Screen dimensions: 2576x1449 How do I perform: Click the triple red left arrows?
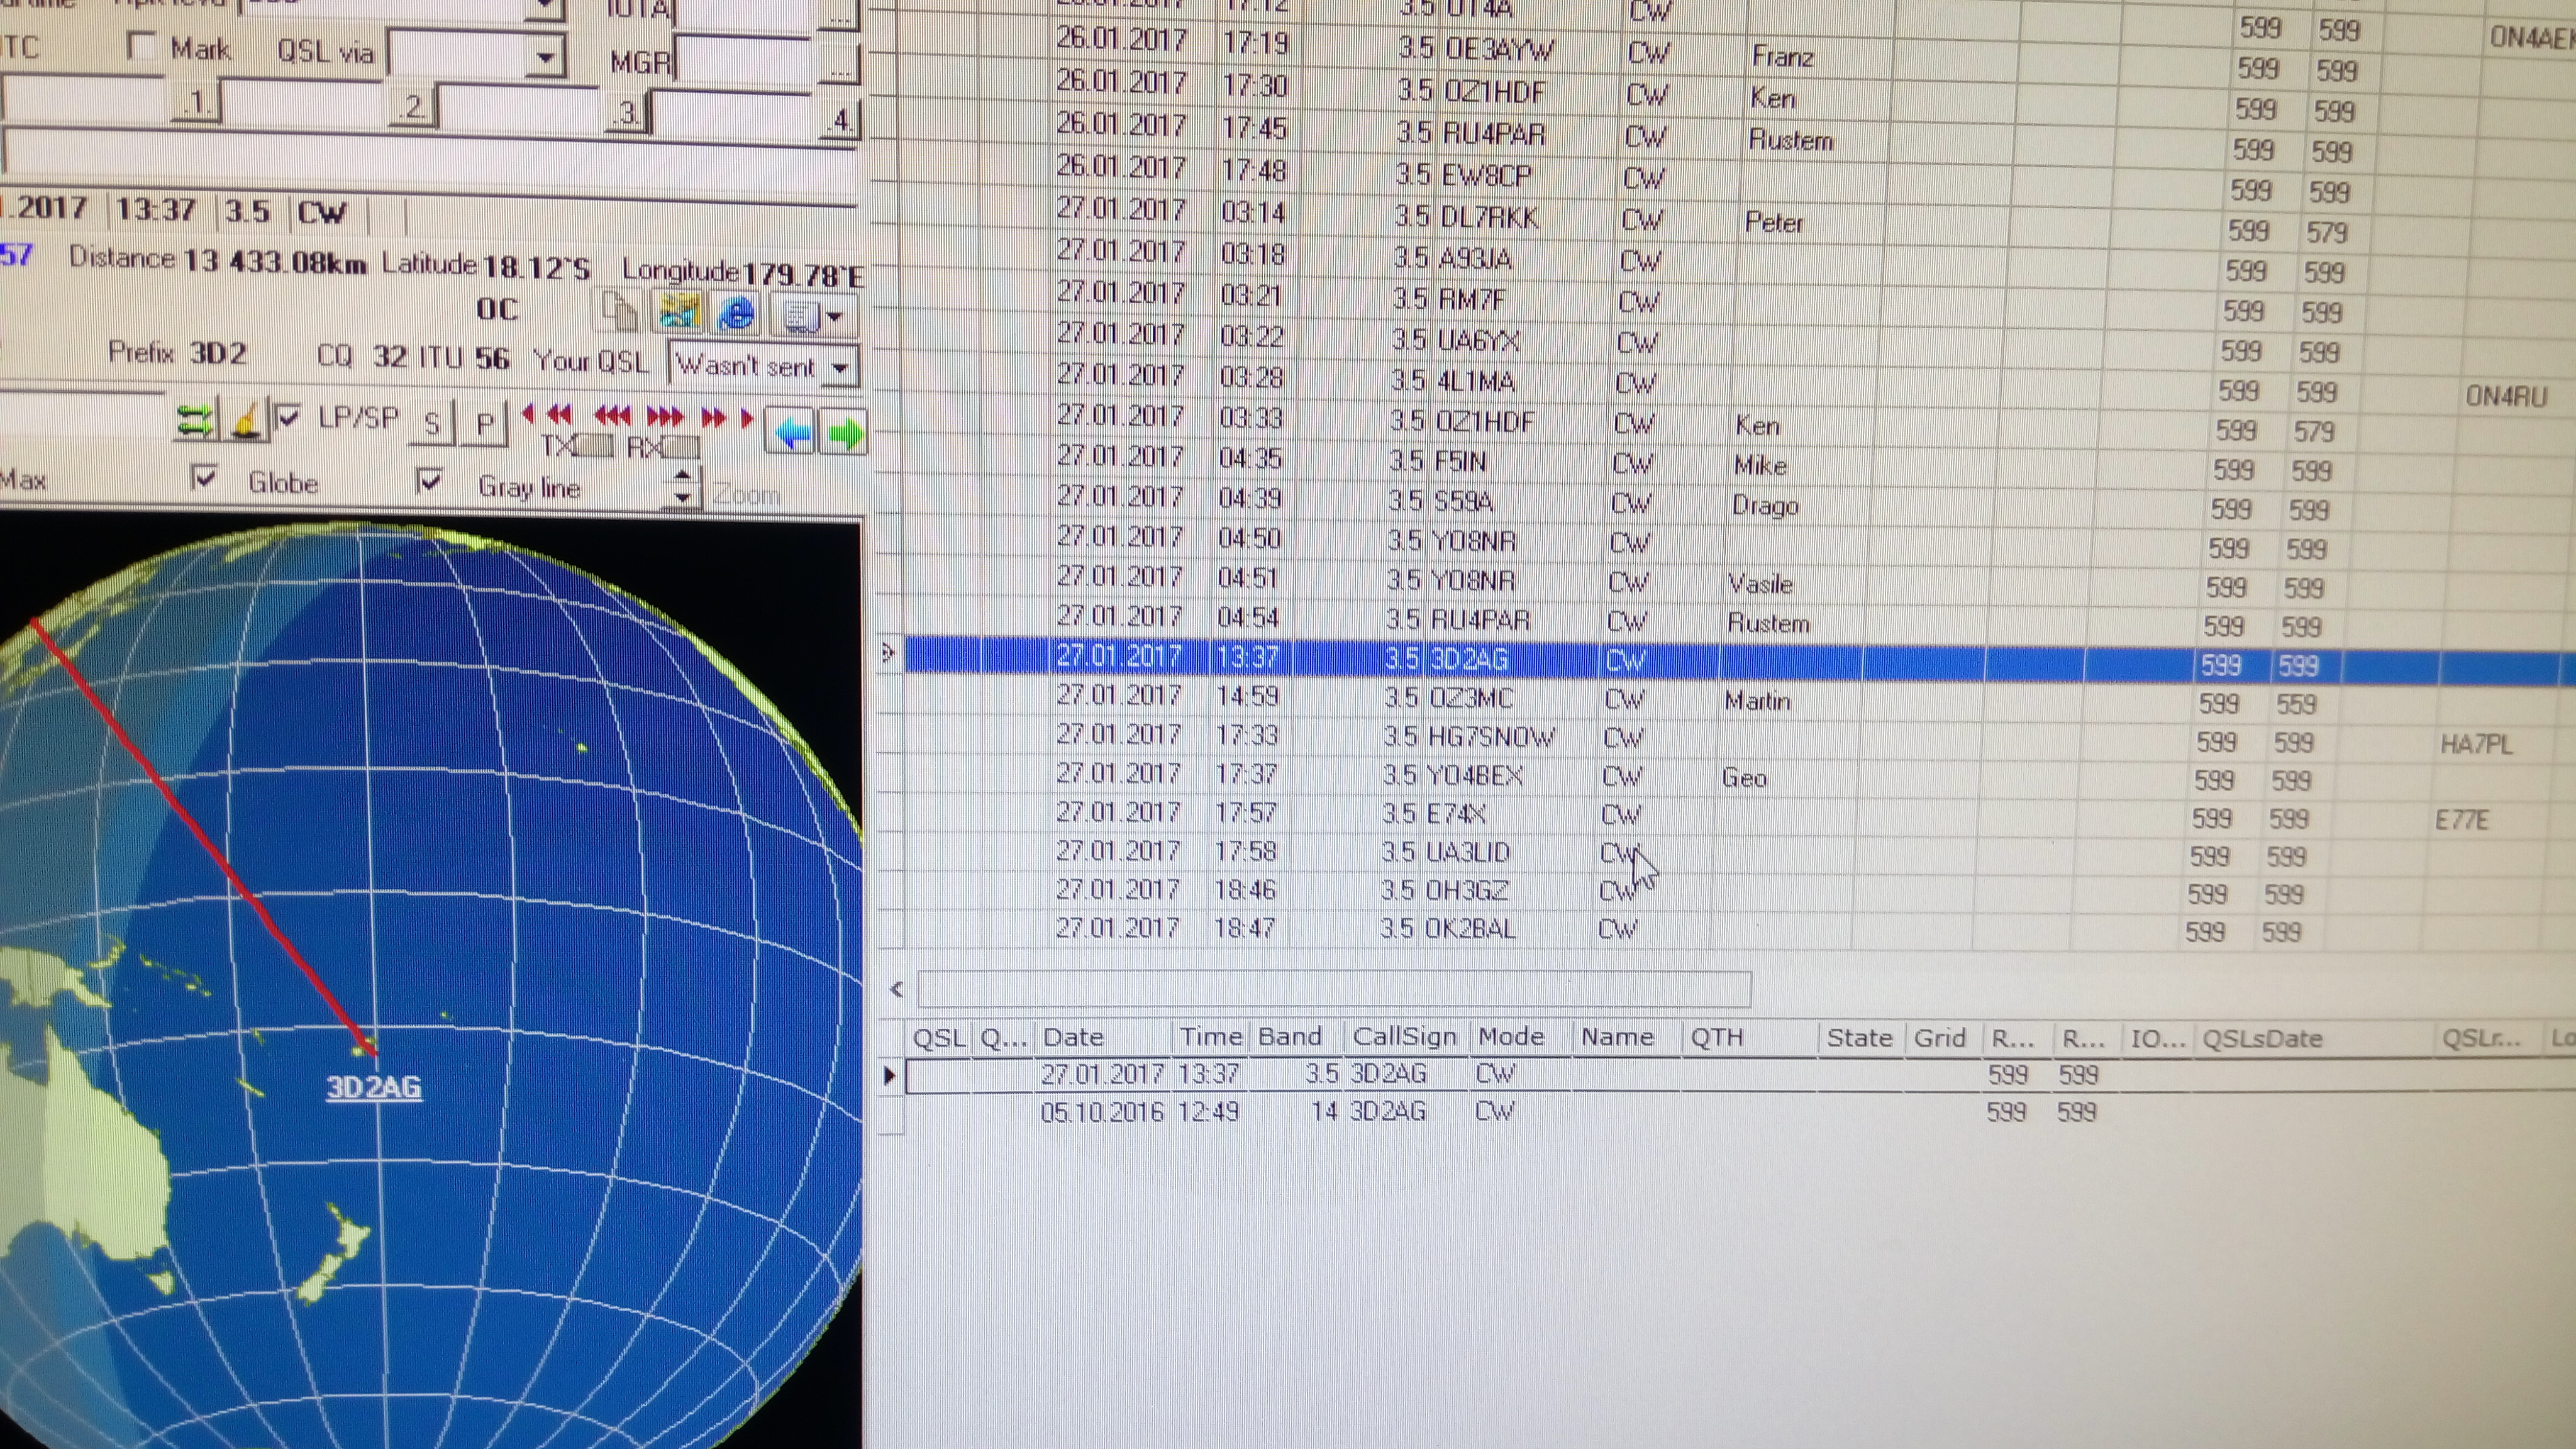click(612, 415)
